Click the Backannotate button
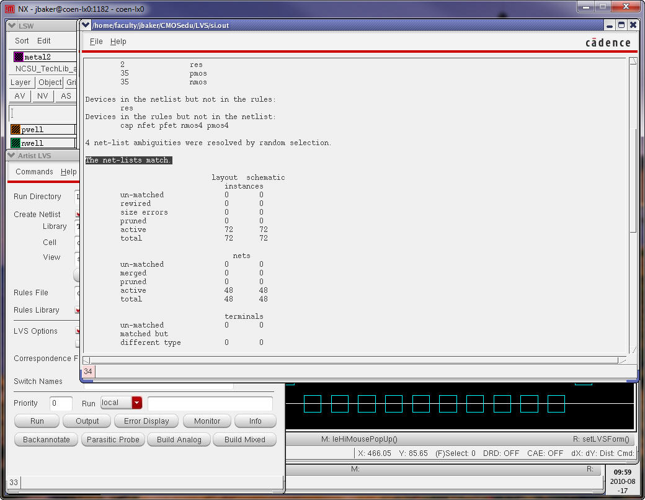This screenshot has width=645, height=500. 46,440
